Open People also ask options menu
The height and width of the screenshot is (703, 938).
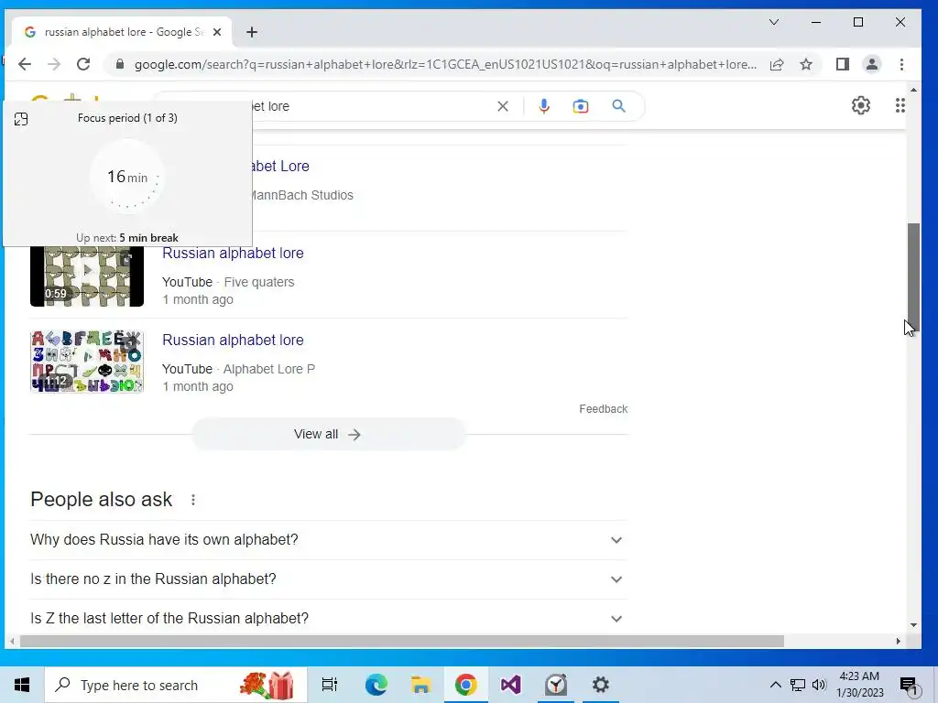click(192, 500)
